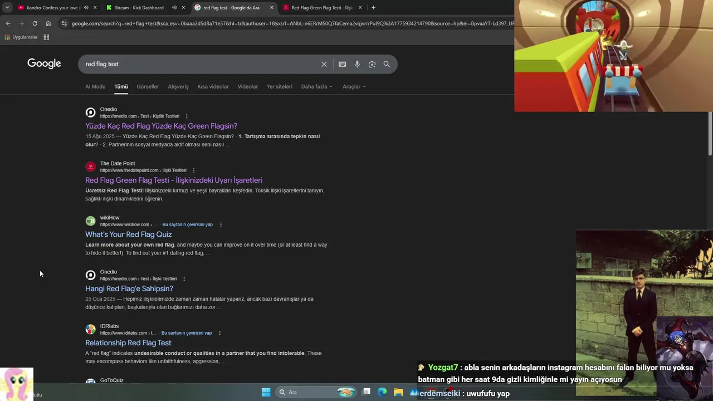713x401 pixels.
Task: Switch to the Stream - Kick Dashboard tab
Action: (139, 8)
